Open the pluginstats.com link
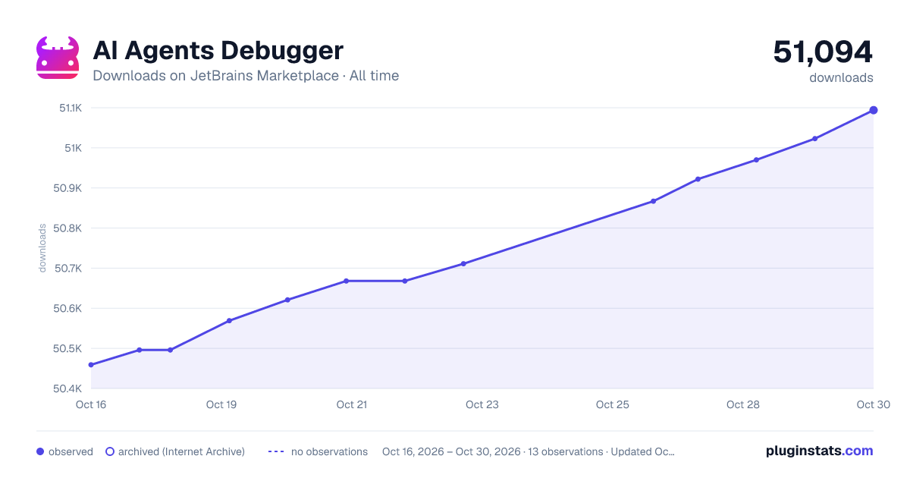 tap(820, 451)
